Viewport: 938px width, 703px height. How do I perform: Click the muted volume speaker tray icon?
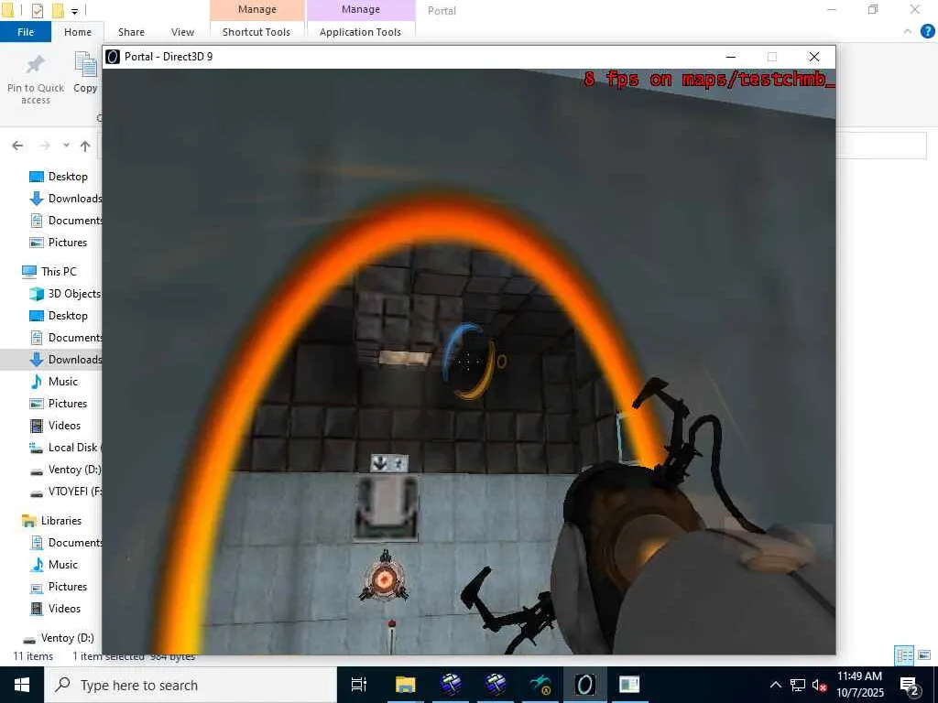click(819, 685)
